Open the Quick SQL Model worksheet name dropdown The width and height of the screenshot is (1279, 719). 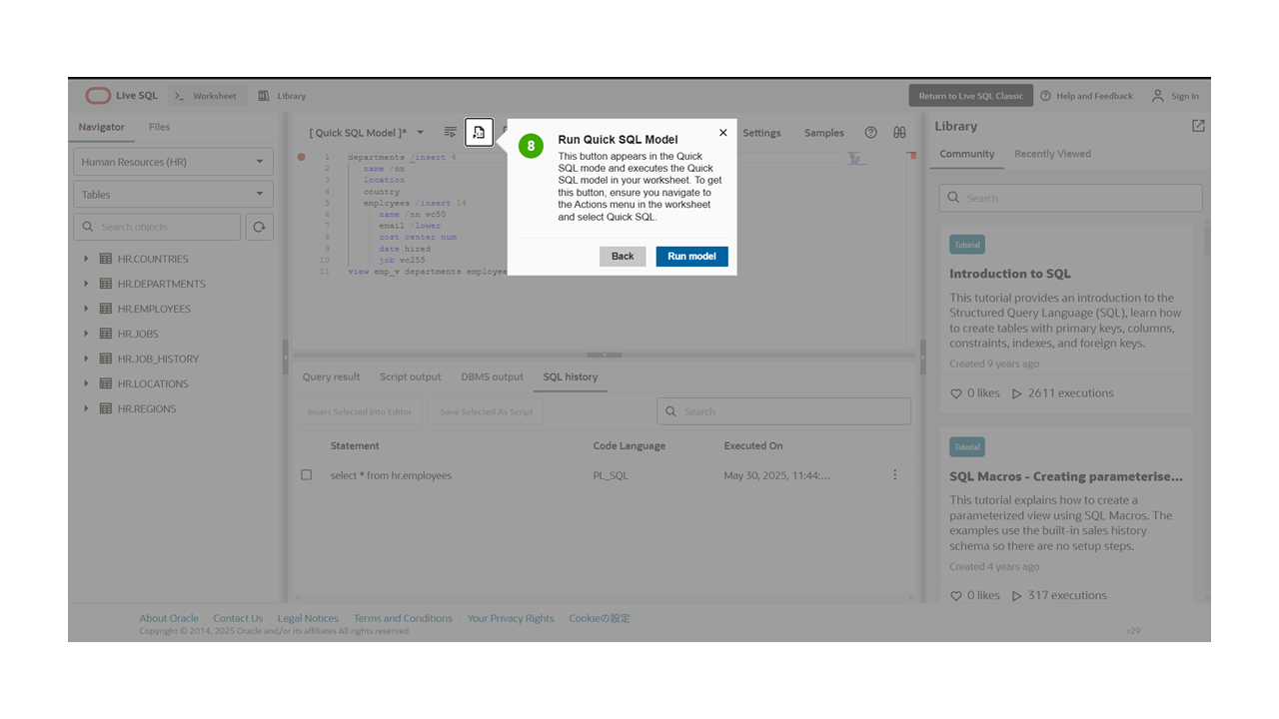(420, 132)
